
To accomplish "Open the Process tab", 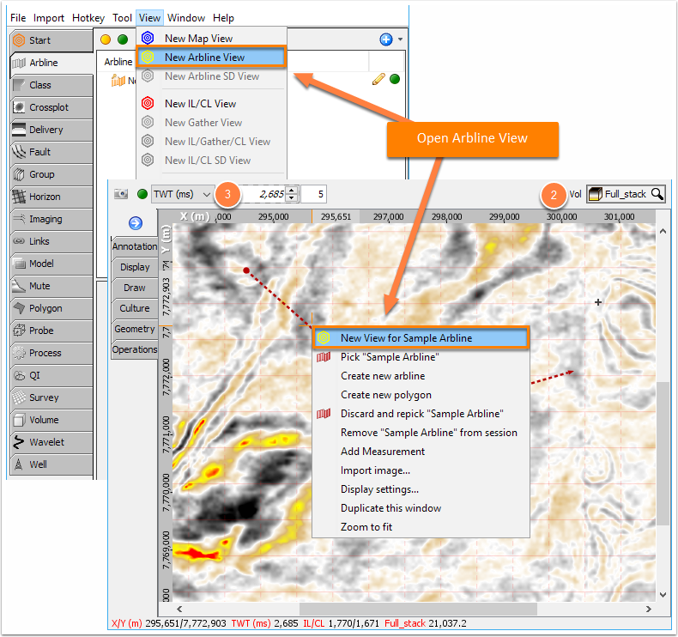I will point(51,354).
